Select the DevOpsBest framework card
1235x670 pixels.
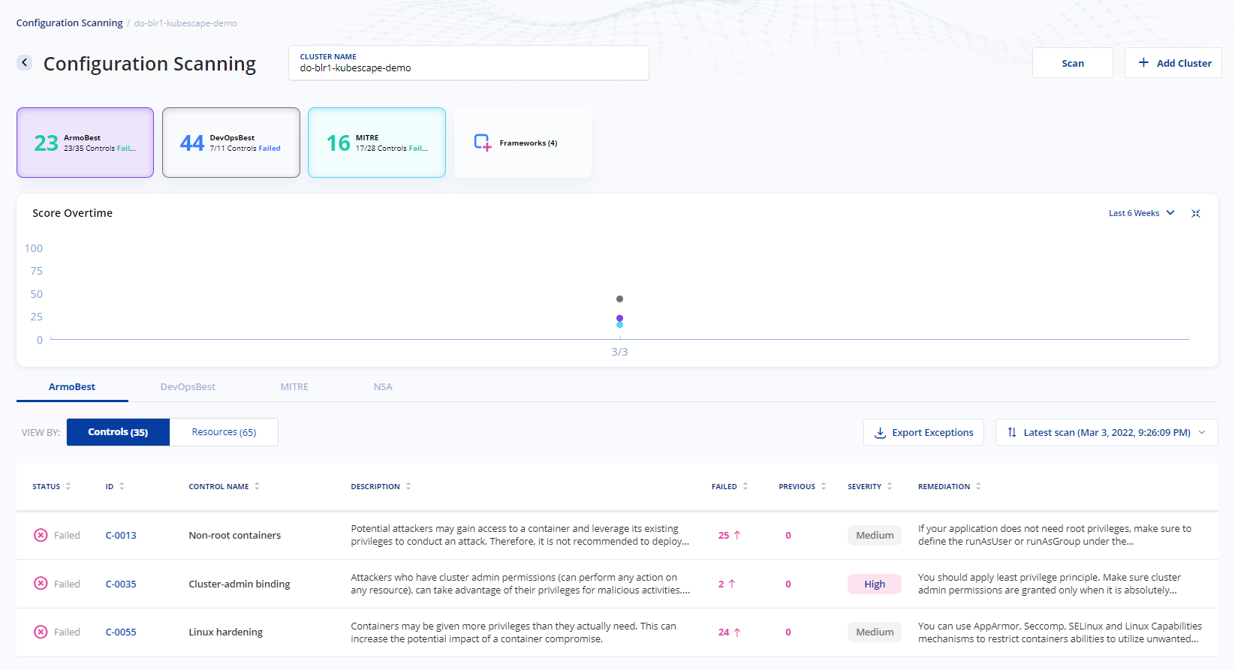(x=231, y=143)
